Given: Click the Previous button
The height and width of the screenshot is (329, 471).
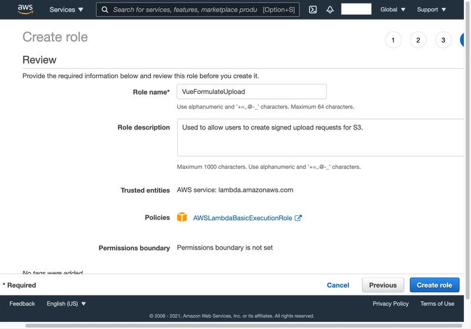Looking at the screenshot, I should pyautogui.click(x=383, y=285).
